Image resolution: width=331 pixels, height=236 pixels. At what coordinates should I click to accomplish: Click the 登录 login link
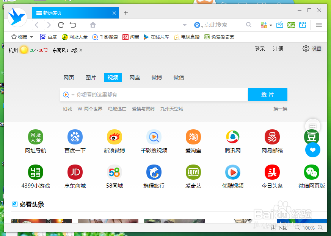tap(260, 49)
